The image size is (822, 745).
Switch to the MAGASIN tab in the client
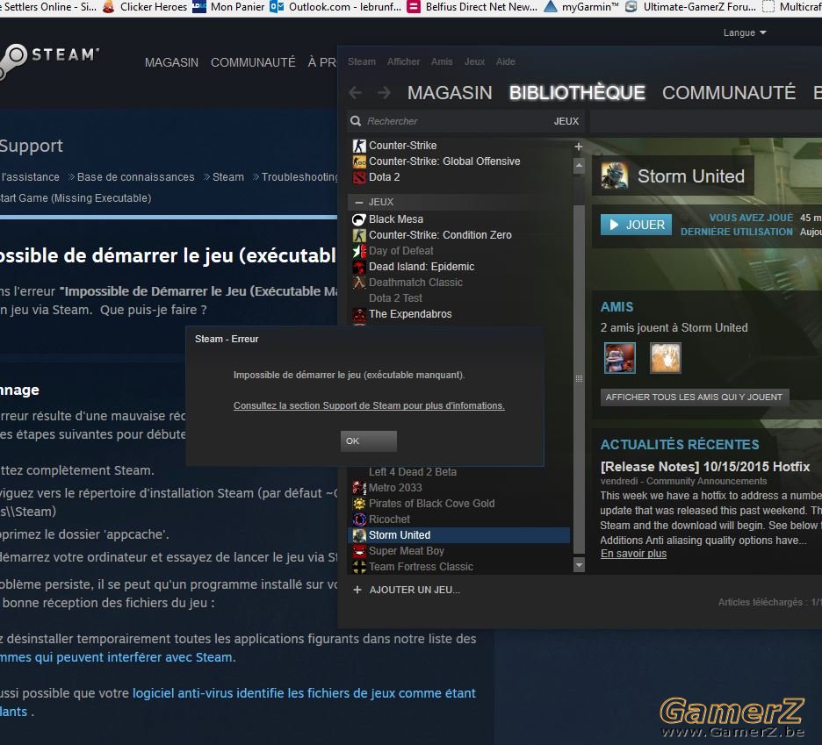450,93
